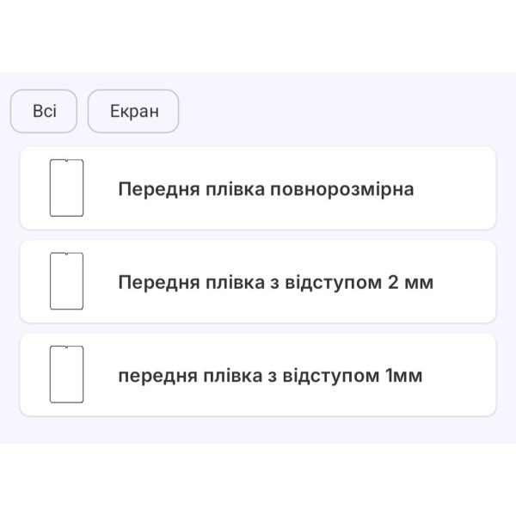The image size is (516, 516).
Task: Show all film types via Всі
Action: coord(44,111)
